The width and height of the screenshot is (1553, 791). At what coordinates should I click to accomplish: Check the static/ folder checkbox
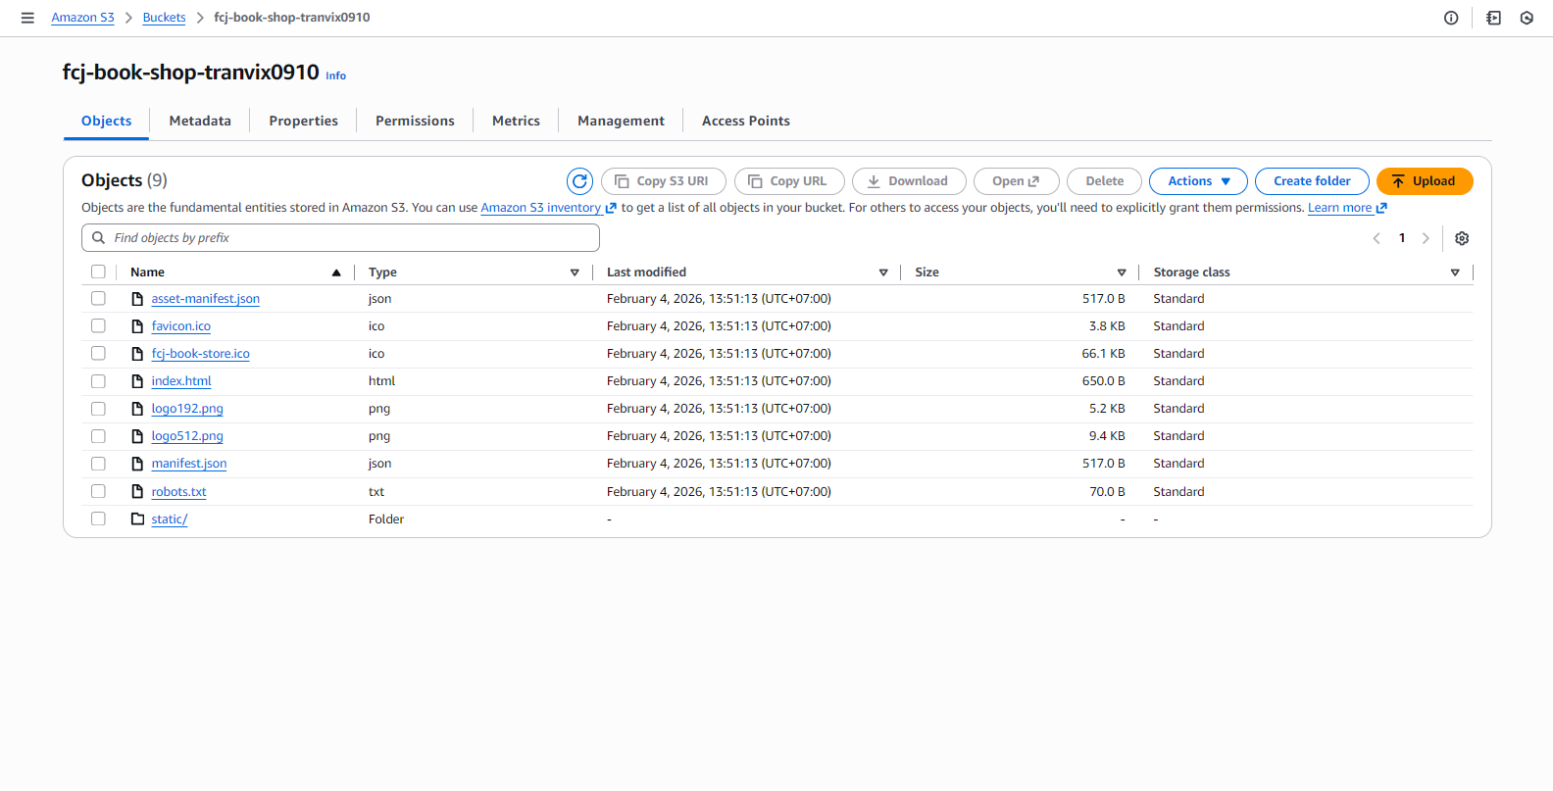[x=98, y=519]
